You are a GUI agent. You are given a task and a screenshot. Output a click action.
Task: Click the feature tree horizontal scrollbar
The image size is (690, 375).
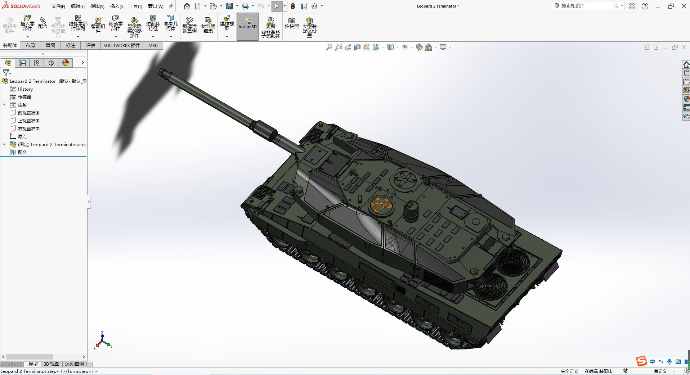[x=30, y=357]
